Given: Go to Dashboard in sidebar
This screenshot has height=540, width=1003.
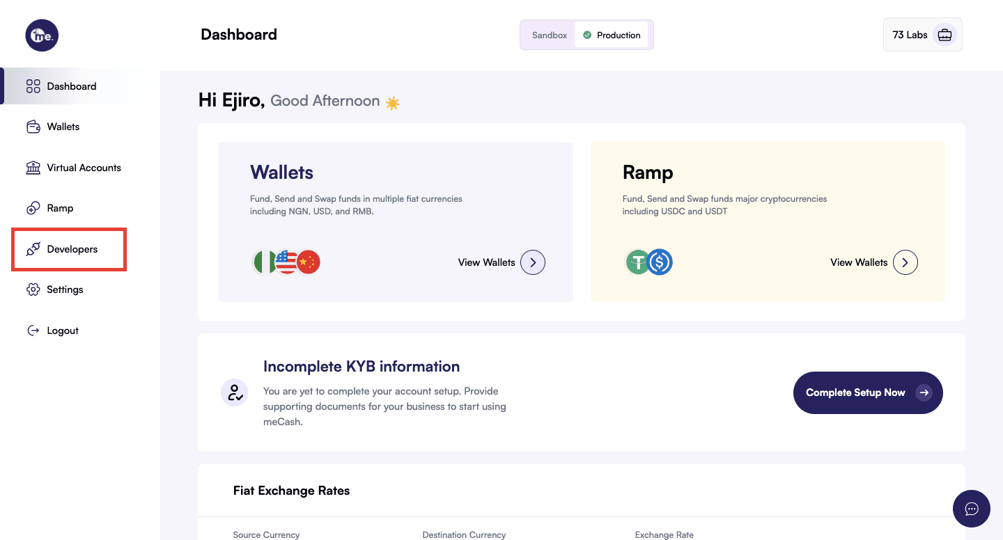Looking at the screenshot, I should [71, 86].
